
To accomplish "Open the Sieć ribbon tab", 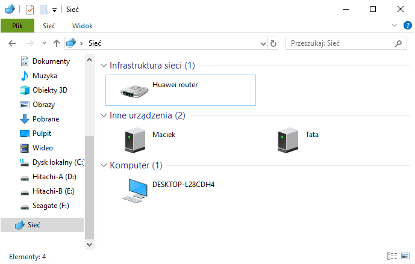I will [x=49, y=26].
